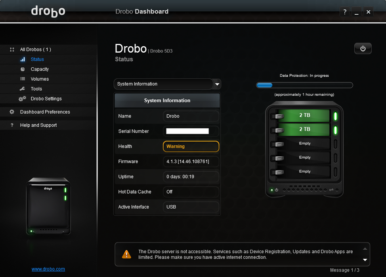Viewport: 386px width, 277px height.
Task: Click the Firmware value 4.1.3 [14.46.108761]
Action: [191, 161]
